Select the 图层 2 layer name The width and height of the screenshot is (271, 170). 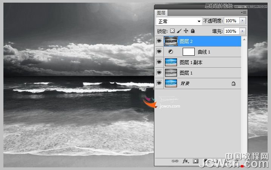click(186, 41)
